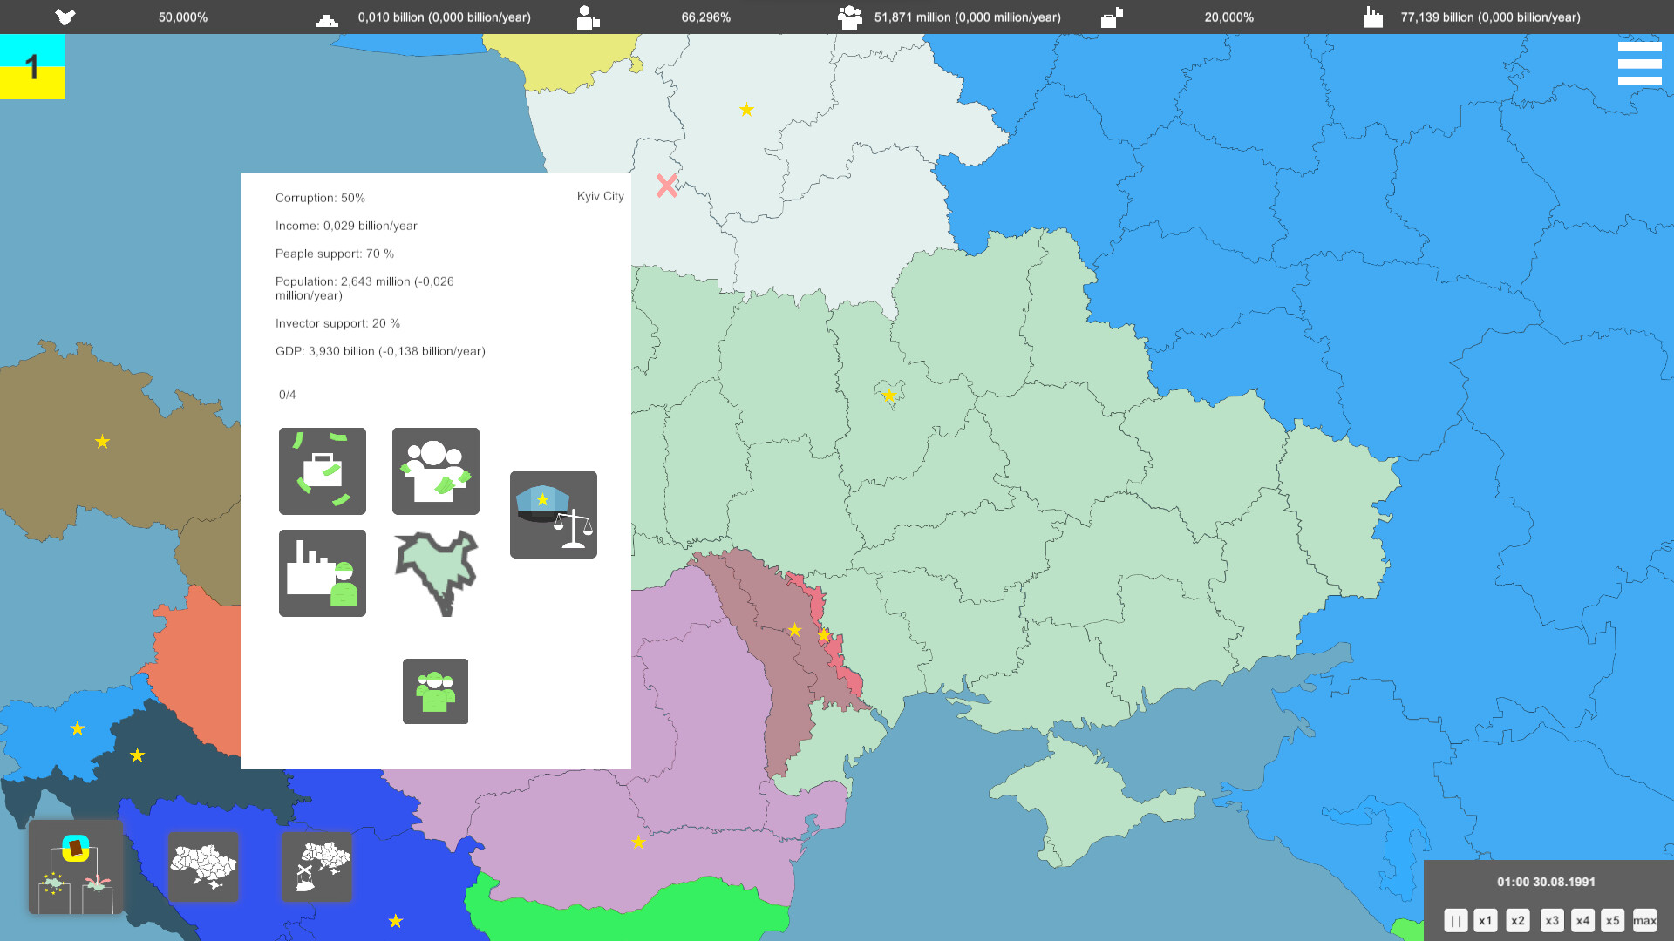Pause the game clock

1455,919
